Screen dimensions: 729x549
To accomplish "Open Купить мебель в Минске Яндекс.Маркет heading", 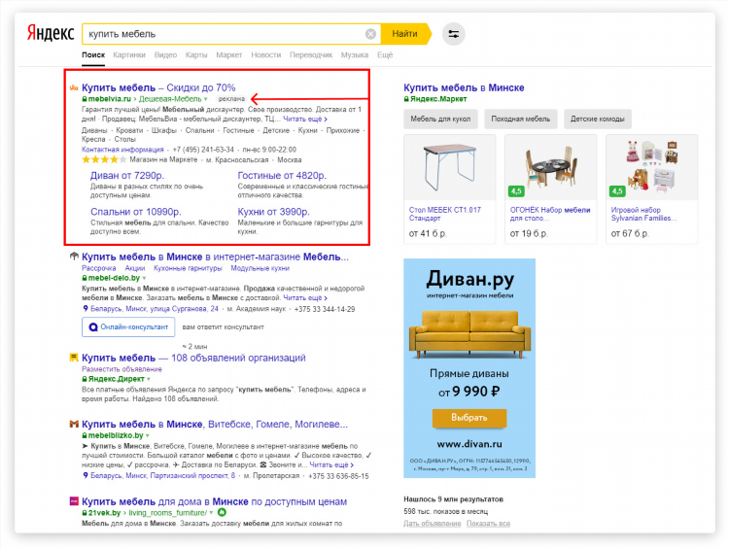I will point(464,87).
